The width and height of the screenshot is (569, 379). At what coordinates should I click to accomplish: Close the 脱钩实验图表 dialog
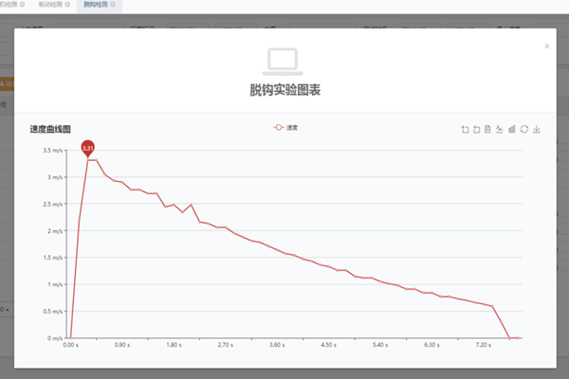(x=546, y=45)
